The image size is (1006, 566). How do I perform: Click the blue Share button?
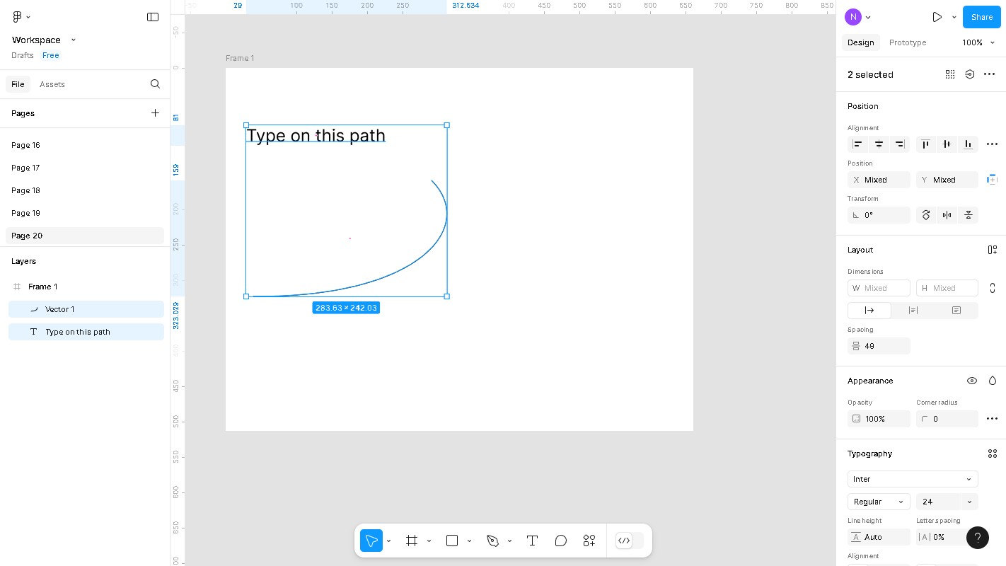pos(981,17)
